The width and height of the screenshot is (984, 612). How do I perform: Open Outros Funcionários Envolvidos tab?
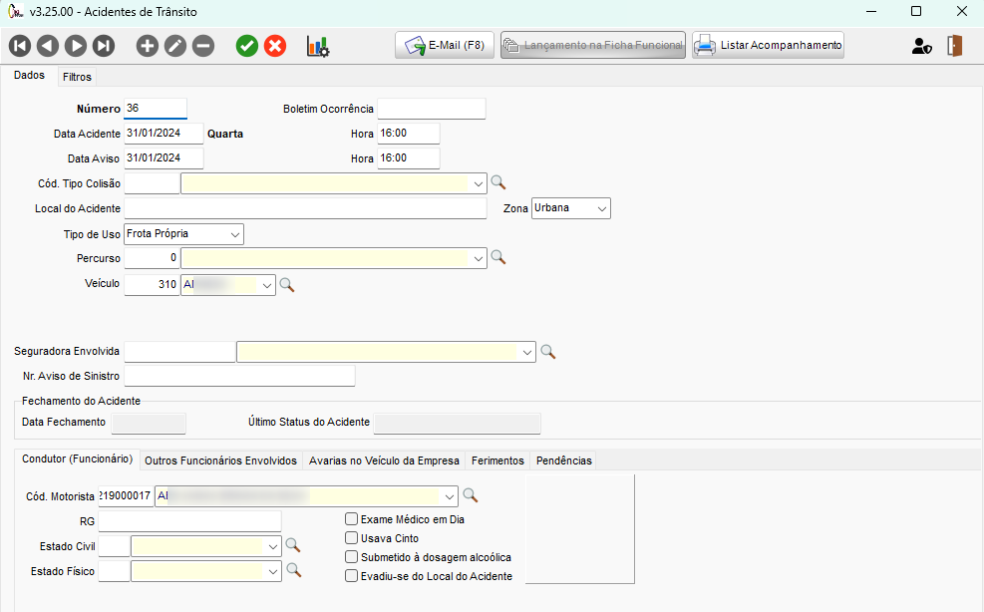221,460
